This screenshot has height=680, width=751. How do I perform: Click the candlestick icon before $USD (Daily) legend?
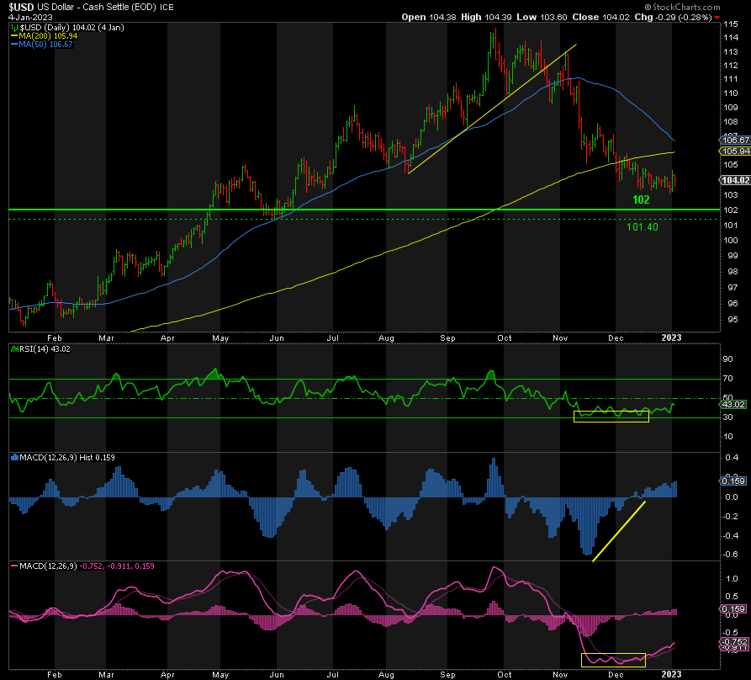[15, 28]
